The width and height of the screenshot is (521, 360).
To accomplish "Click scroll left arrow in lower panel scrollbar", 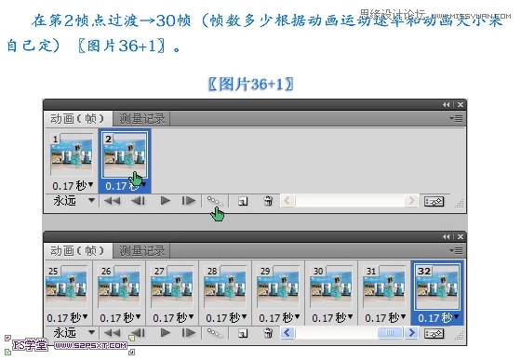I will [x=287, y=332].
